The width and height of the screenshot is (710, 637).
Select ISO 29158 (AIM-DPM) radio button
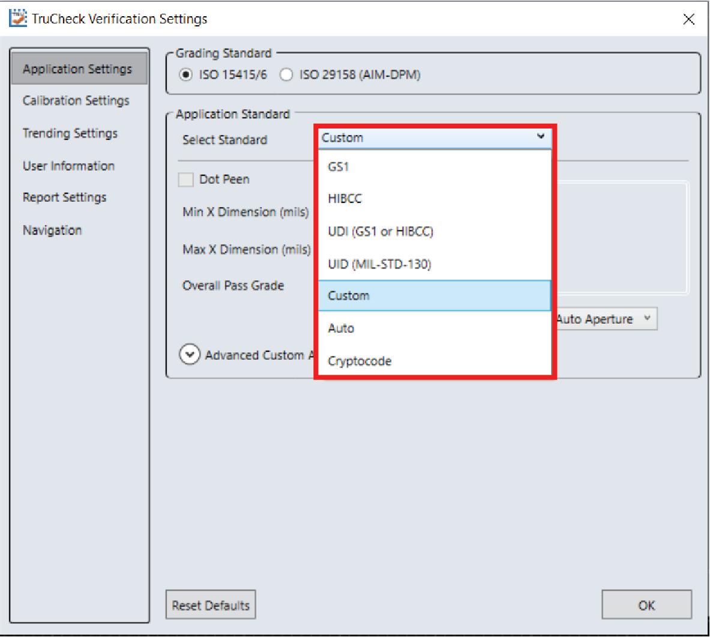[287, 75]
